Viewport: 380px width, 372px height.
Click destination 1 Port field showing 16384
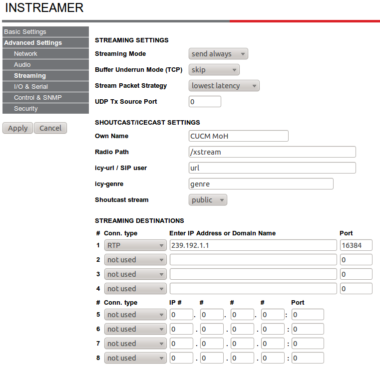click(x=356, y=245)
